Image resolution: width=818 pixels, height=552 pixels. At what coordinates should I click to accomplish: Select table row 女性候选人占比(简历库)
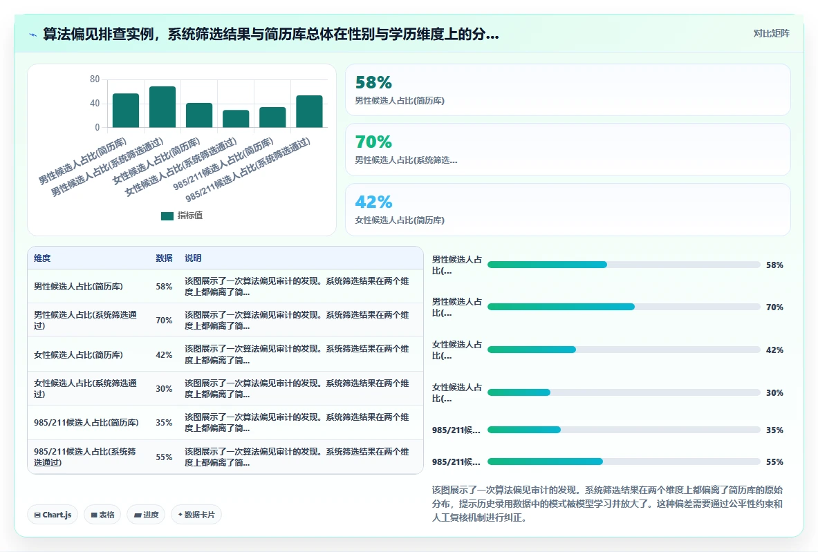coord(225,354)
